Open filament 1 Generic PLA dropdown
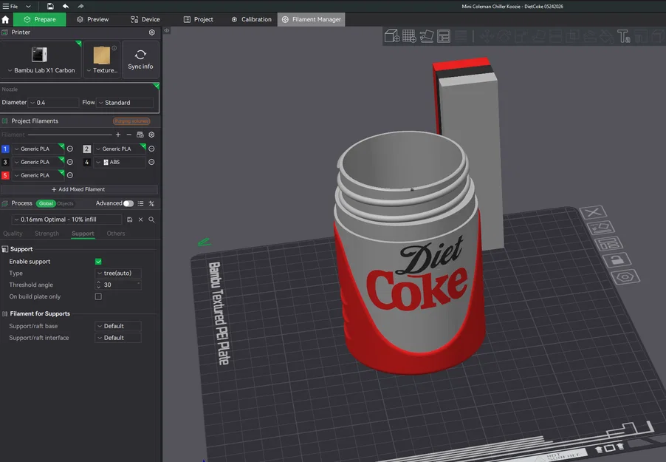The image size is (666, 462). (38, 149)
